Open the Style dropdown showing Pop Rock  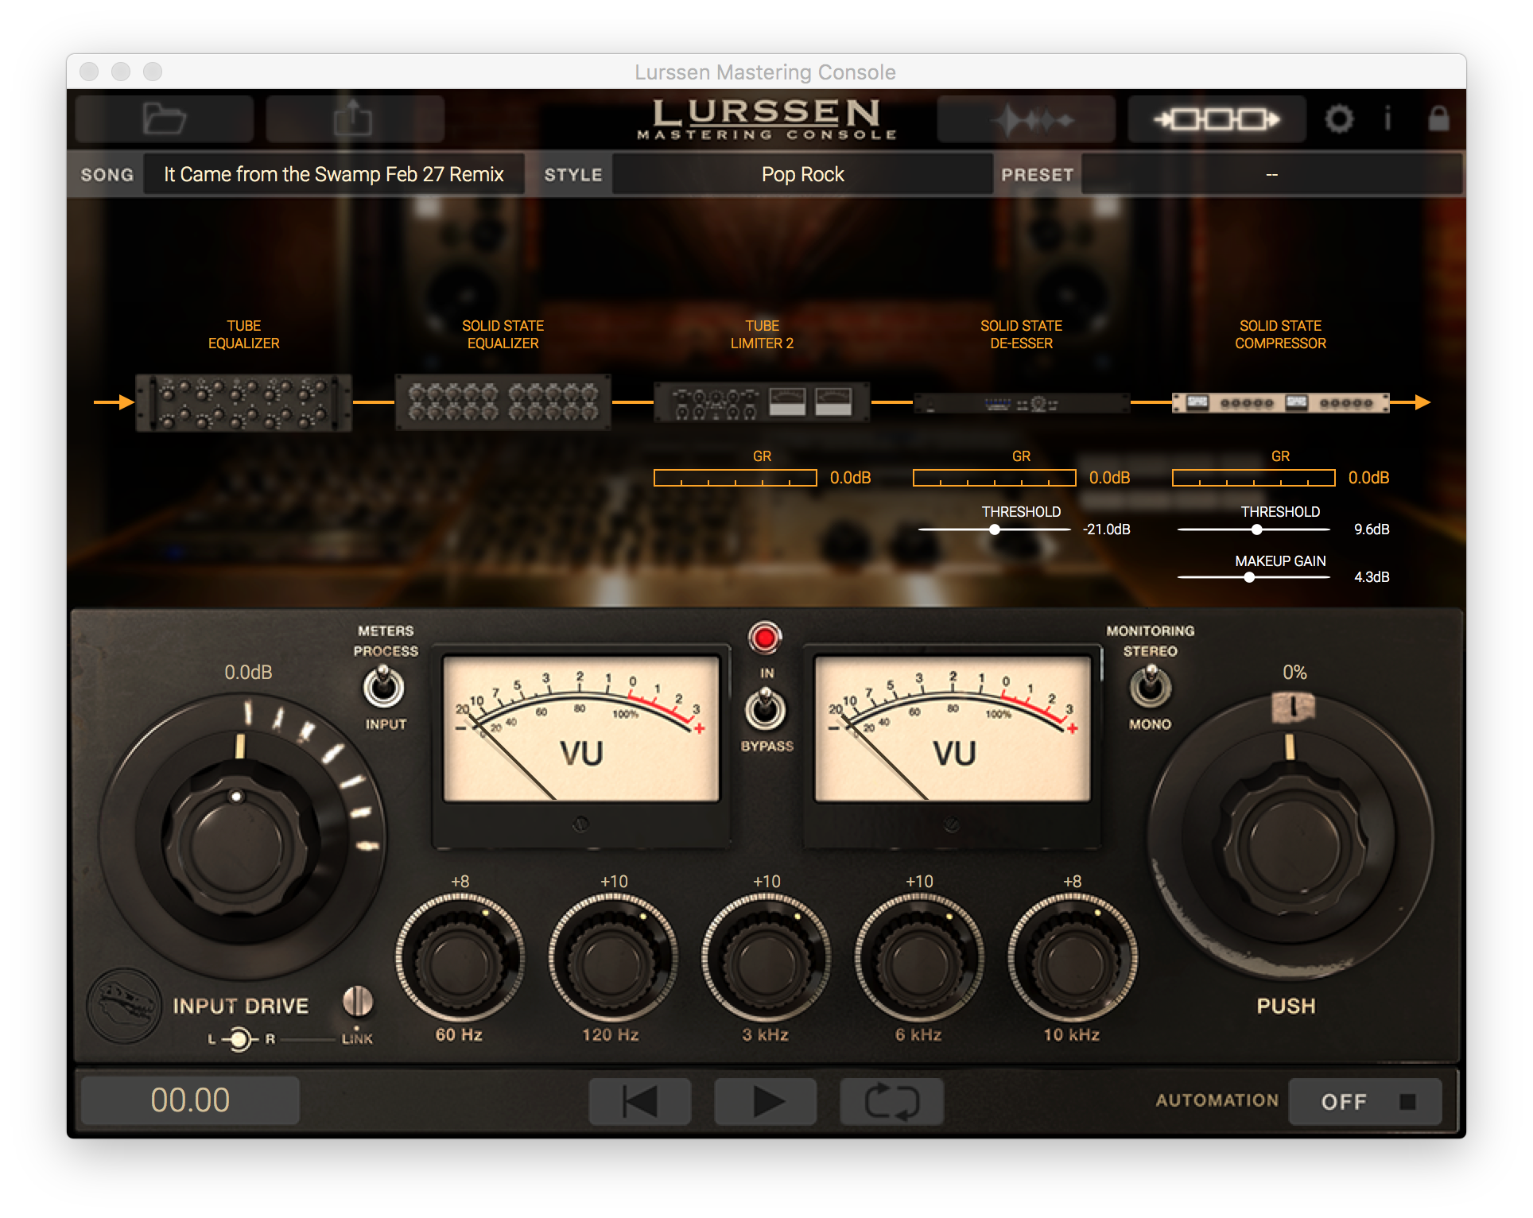click(802, 174)
